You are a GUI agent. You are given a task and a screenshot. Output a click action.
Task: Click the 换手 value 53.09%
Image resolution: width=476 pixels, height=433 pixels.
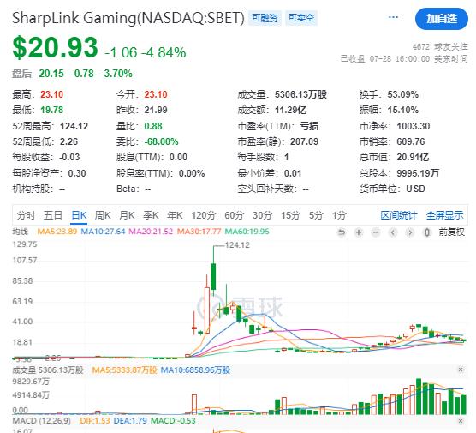click(403, 94)
